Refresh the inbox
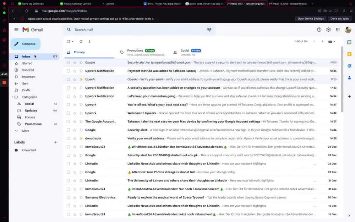The width and height of the screenshot is (355, 222). (81, 42)
